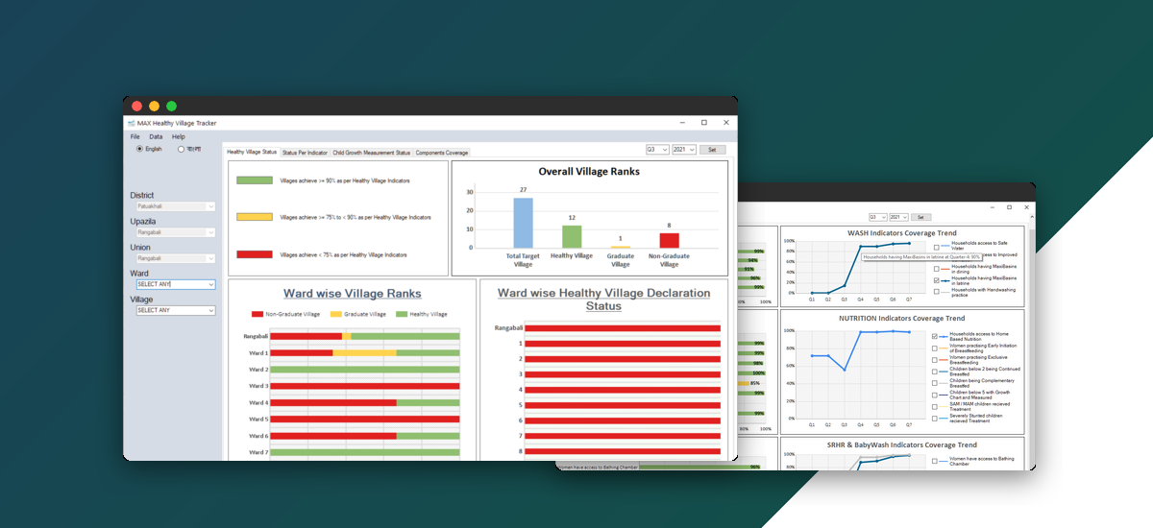Close the back trend window with its X icon
This screenshot has width=1153, height=528.
pyautogui.click(x=1025, y=206)
